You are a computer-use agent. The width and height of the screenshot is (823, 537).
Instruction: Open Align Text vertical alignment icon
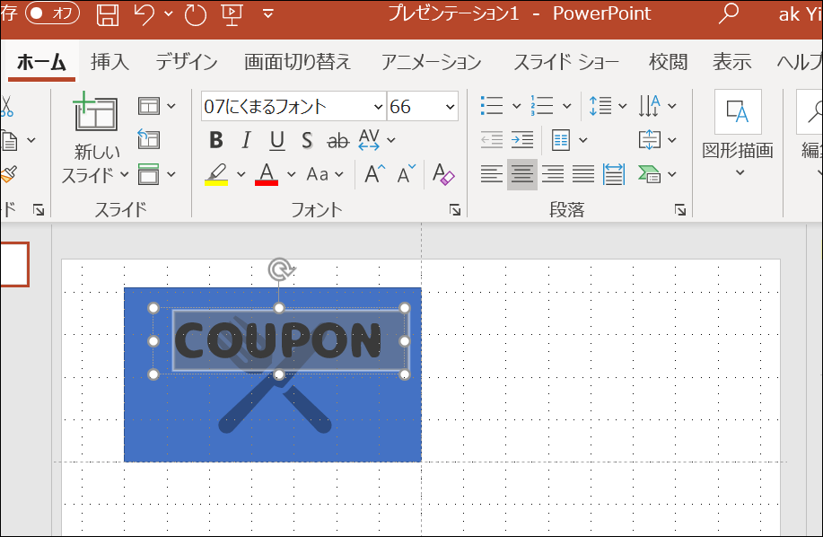(650, 140)
